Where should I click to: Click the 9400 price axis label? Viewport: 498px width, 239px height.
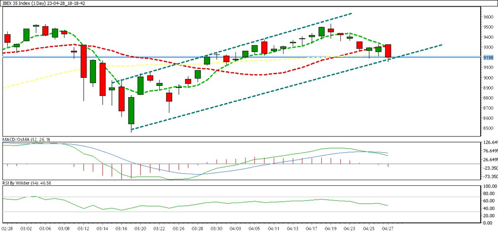(489, 37)
